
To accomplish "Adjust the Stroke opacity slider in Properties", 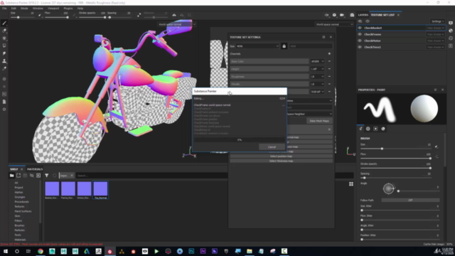I will pos(395,168).
